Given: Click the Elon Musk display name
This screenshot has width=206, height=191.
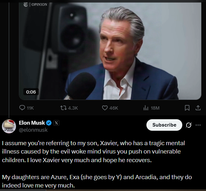Looking at the screenshot, I should point(32,123).
